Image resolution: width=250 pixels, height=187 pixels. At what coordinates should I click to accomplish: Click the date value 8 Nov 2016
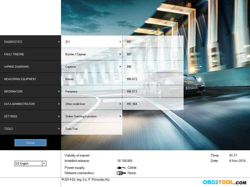[237, 161]
